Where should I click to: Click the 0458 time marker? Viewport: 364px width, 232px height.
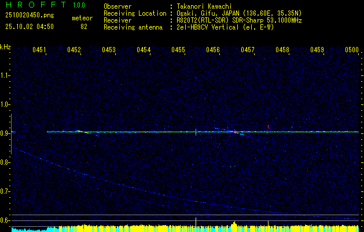point(282,50)
